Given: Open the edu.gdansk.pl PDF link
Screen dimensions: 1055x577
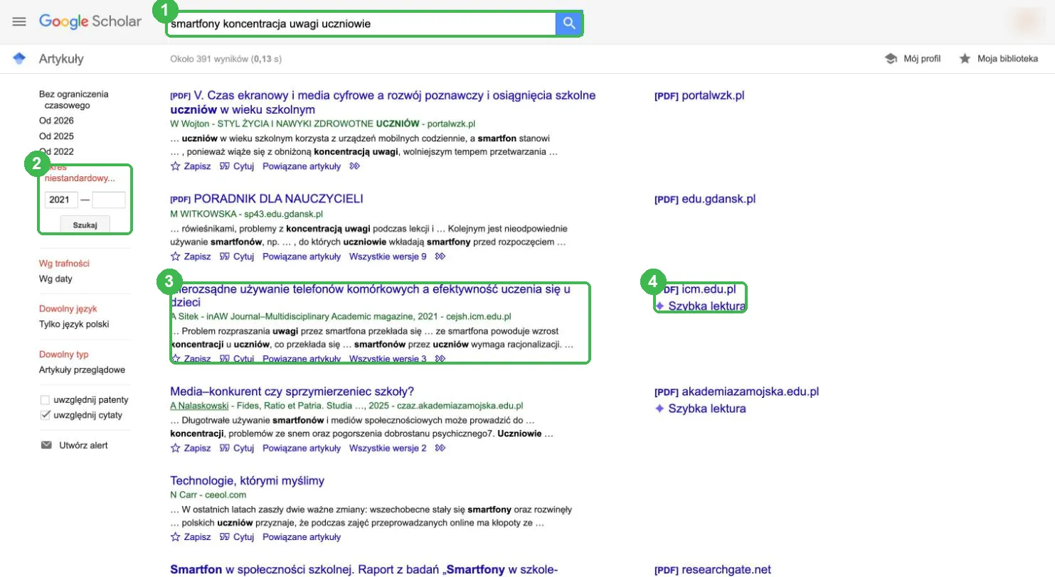Looking at the screenshot, I should [705, 200].
